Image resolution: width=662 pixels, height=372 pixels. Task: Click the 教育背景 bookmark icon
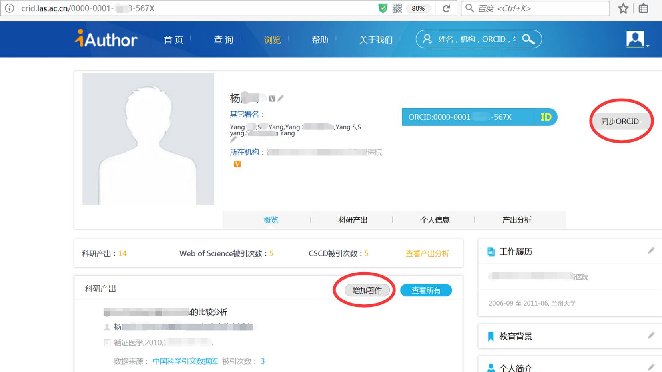click(x=491, y=336)
